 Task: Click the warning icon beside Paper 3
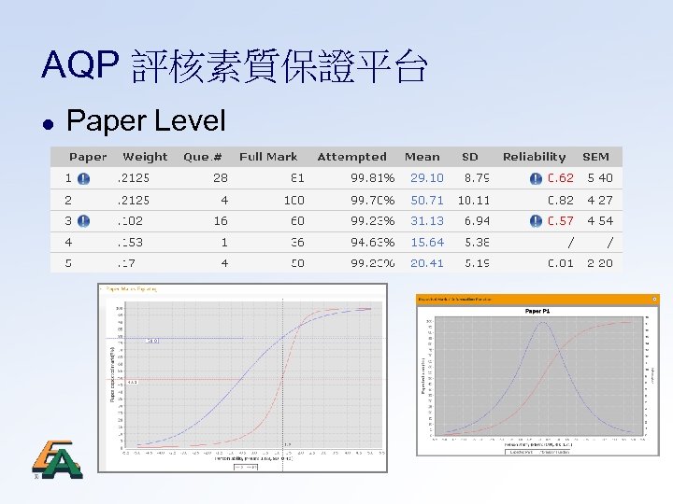(x=83, y=221)
